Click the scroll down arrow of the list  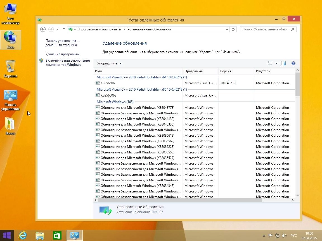(297, 196)
